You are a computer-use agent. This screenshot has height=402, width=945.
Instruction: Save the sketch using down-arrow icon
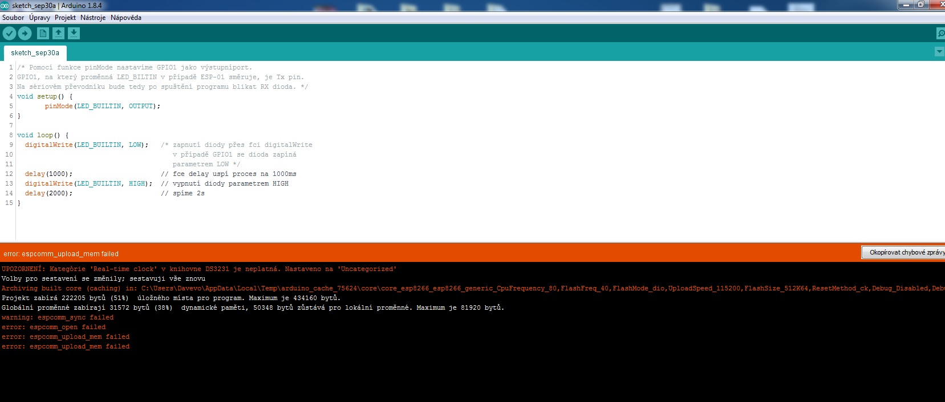74,34
